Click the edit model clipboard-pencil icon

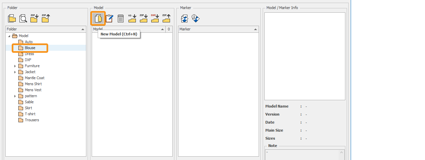(109, 19)
